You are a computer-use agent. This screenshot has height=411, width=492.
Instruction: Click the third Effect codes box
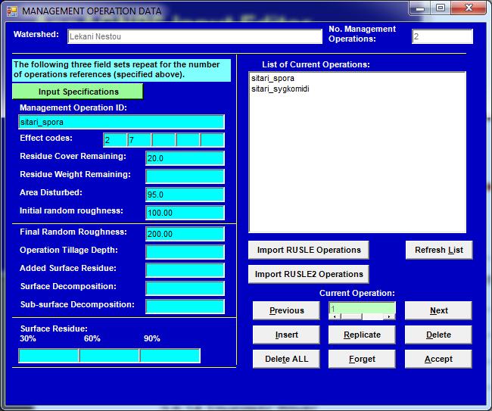tap(163, 140)
